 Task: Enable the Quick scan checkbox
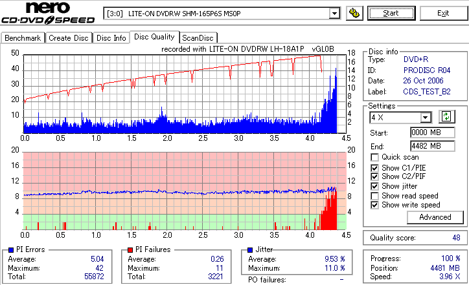point(374,157)
